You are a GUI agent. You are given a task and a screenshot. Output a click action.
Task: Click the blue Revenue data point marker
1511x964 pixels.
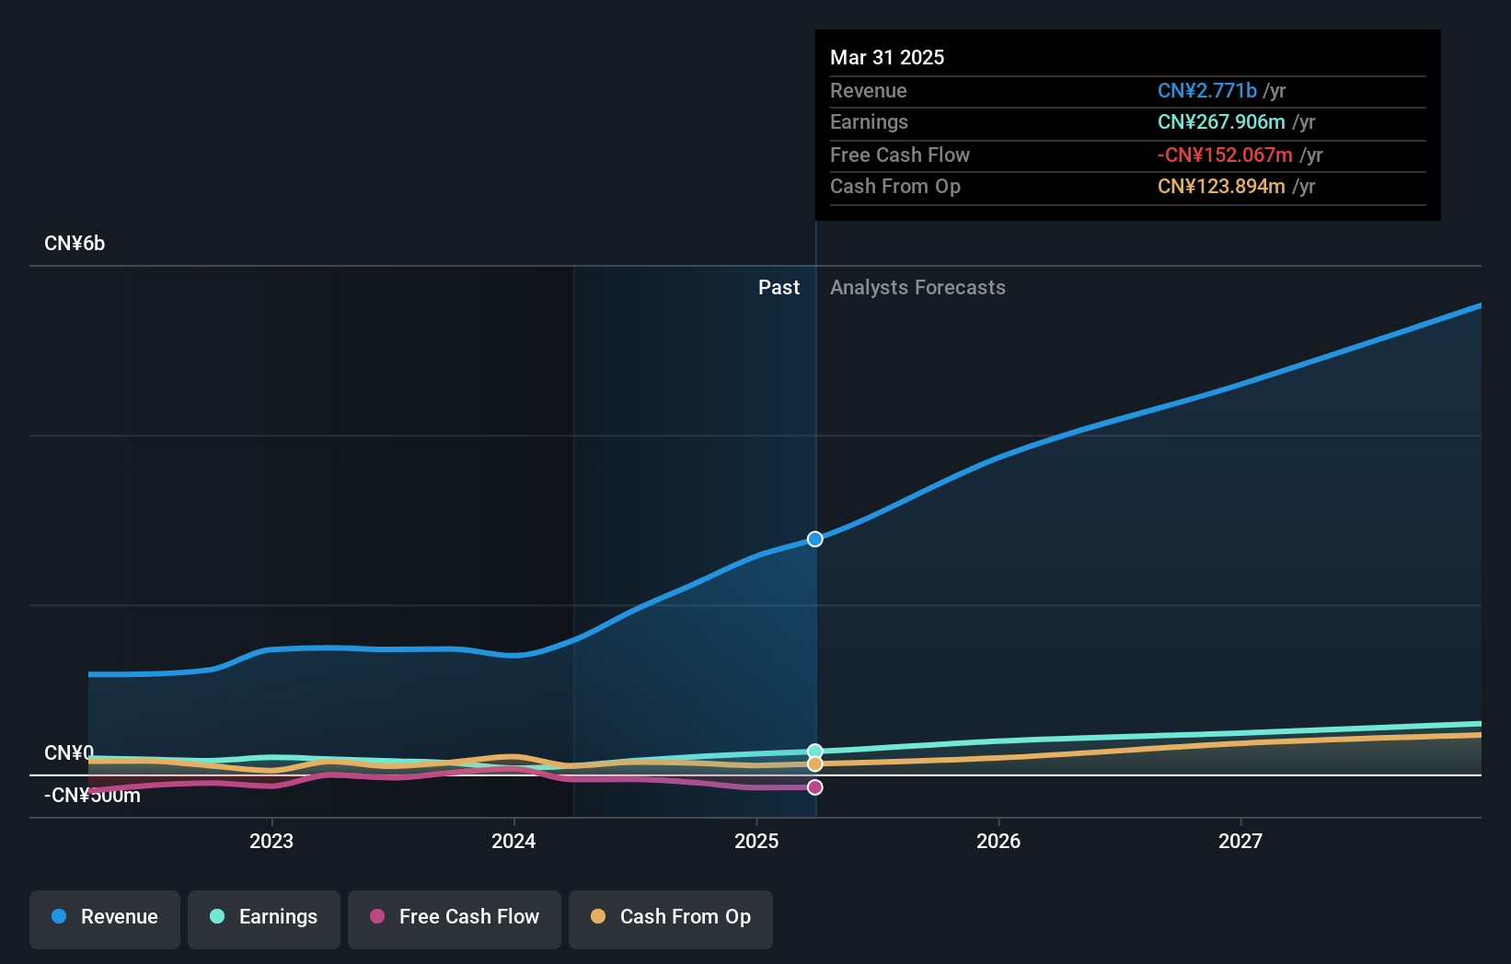(x=815, y=539)
